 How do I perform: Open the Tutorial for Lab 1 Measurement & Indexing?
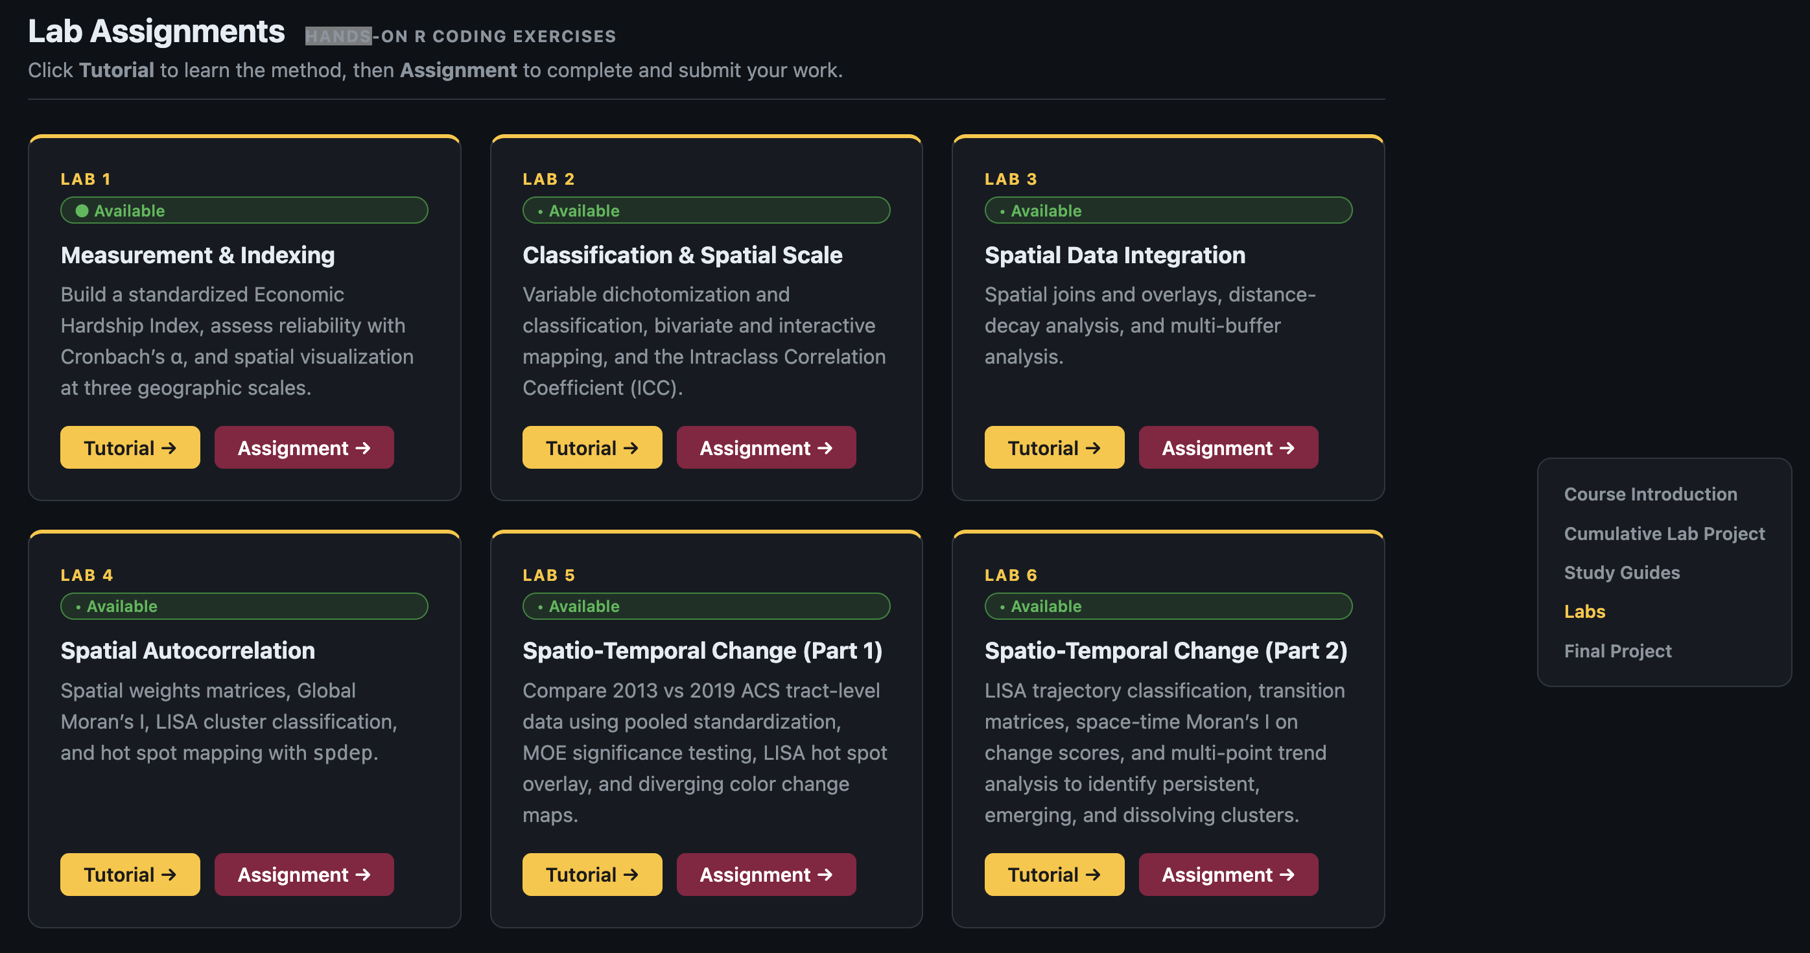coord(129,447)
